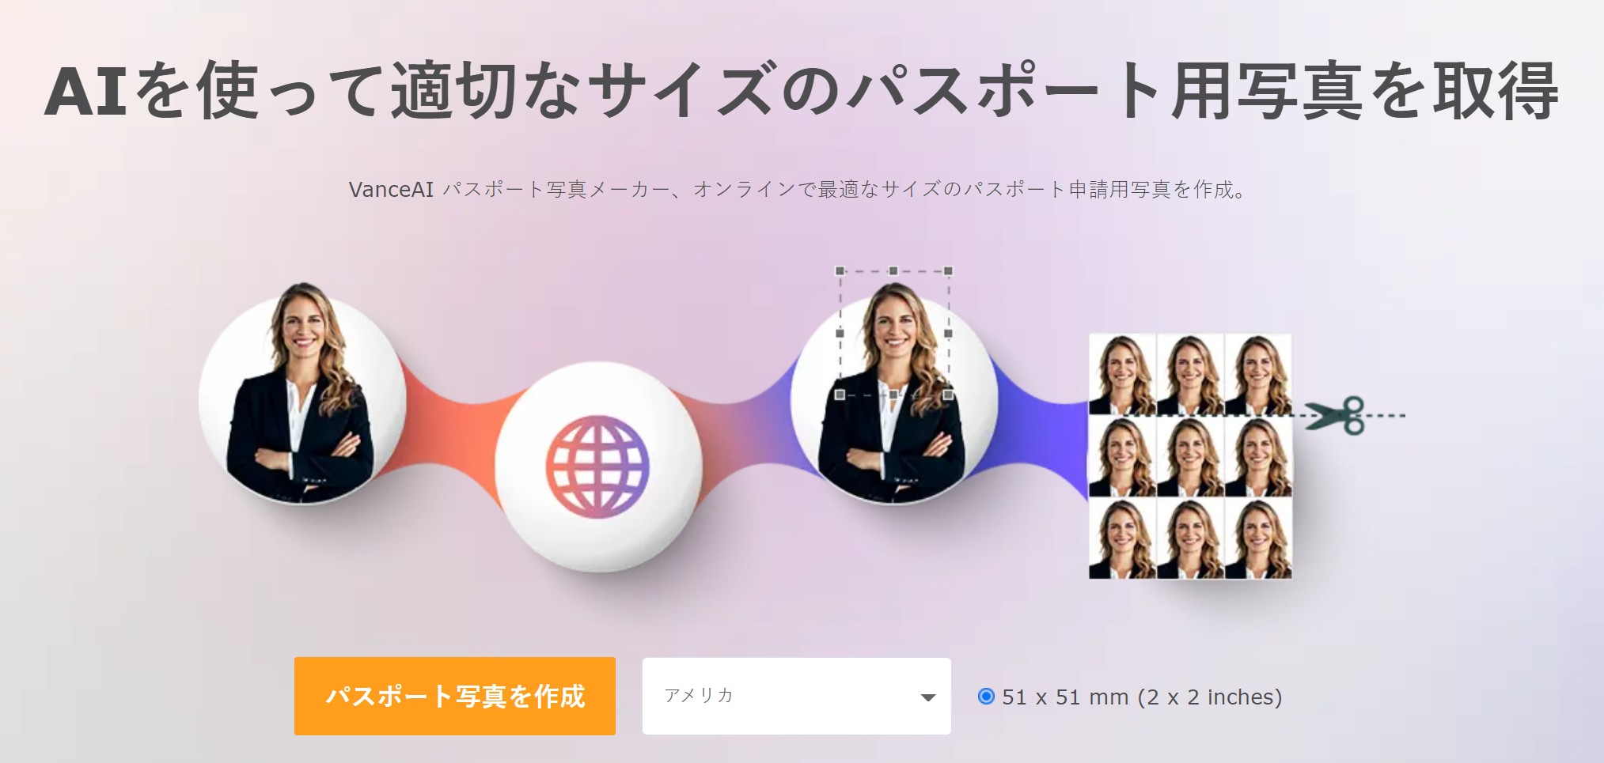
Task: Click the パスポート写真を作成 orange button
Action: (455, 696)
